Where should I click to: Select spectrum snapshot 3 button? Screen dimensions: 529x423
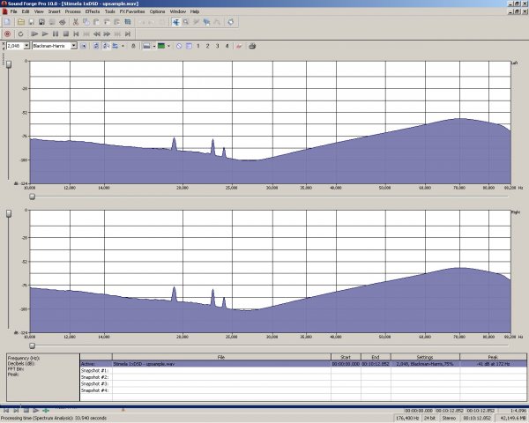[x=217, y=45]
